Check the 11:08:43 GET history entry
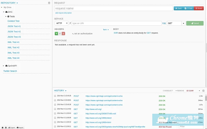 point(55,113)
